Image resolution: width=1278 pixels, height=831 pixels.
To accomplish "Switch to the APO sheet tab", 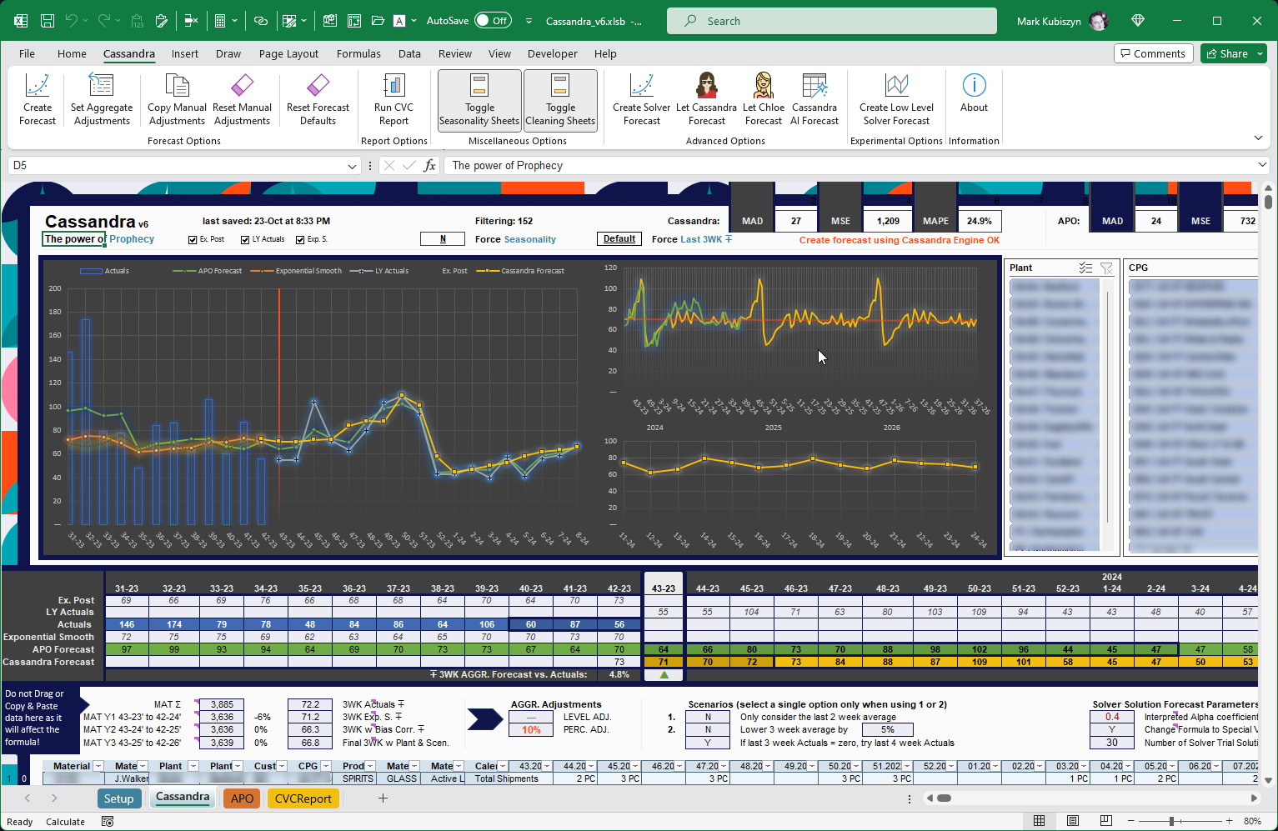I will [243, 798].
